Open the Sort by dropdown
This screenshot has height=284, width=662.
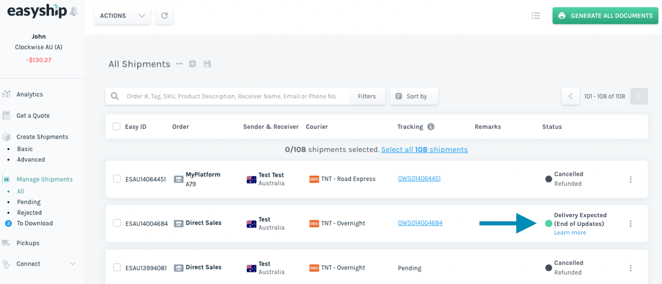coord(414,96)
